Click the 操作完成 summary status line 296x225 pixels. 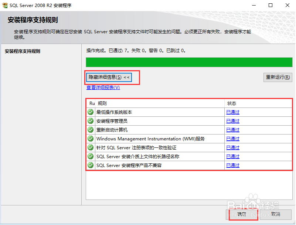coord(136,50)
